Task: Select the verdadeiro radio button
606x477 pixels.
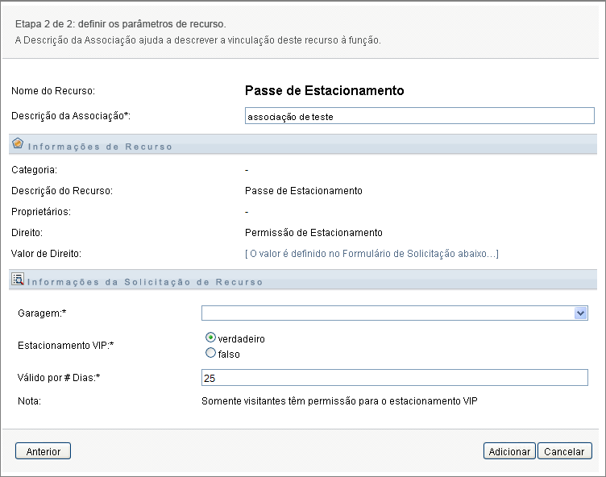Action: pos(211,338)
